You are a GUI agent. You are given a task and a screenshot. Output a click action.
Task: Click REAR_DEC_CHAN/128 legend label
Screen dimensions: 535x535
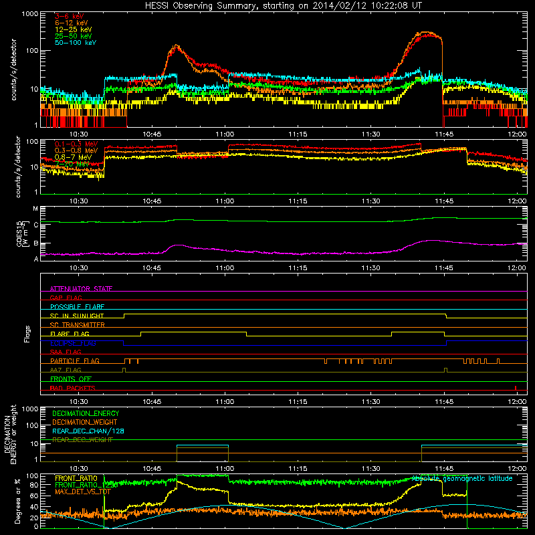(x=88, y=431)
